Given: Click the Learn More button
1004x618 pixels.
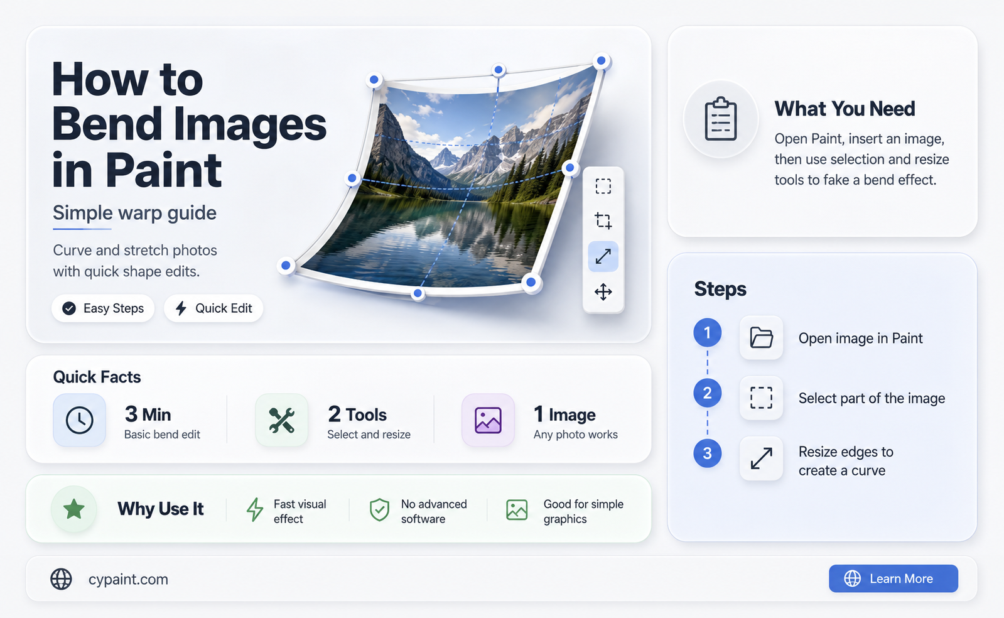Looking at the screenshot, I should (x=893, y=578).
